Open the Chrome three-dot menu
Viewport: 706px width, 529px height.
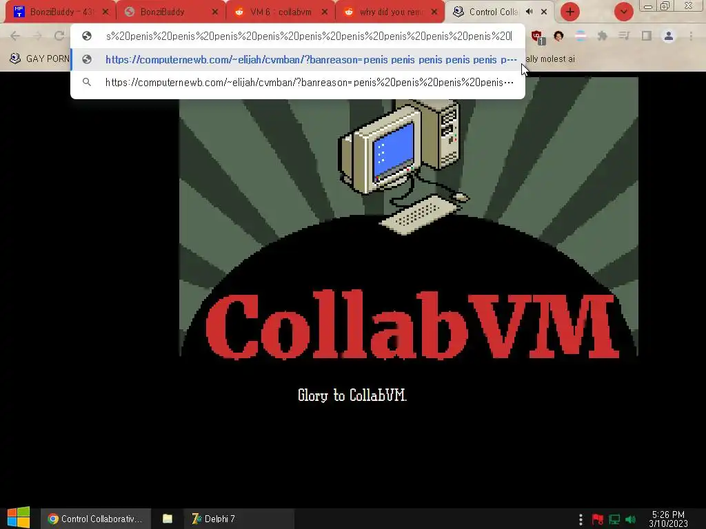[691, 36]
